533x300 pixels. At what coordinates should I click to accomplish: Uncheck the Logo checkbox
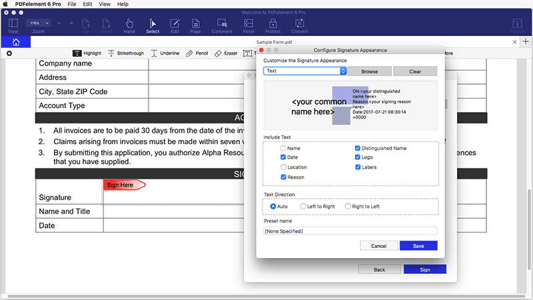pos(357,157)
